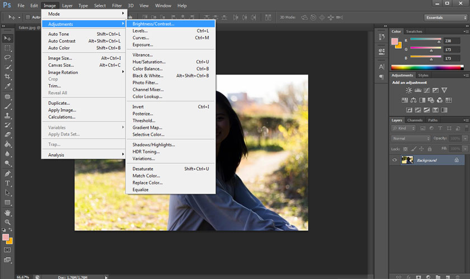The image size is (470, 279).
Task: Choose Brightness/Contrast from Adjustments submenu
Action: coord(153,24)
